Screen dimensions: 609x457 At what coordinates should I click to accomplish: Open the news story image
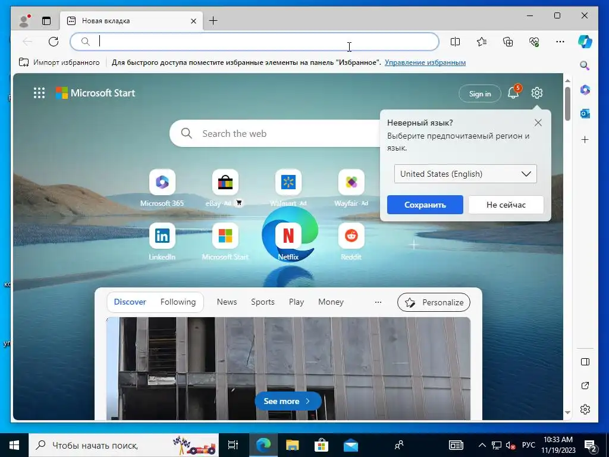(288, 368)
